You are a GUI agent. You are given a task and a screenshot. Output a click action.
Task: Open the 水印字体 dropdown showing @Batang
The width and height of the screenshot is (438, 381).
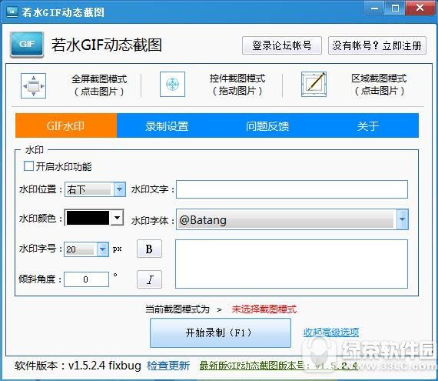tap(292, 219)
